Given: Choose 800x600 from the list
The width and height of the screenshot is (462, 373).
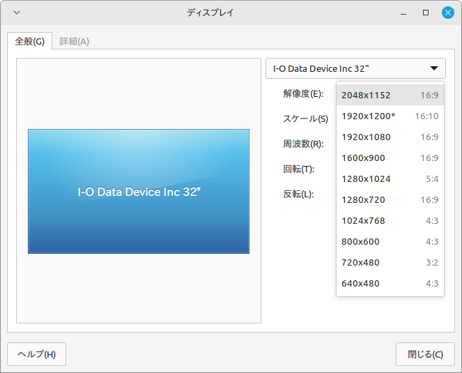Looking at the screenshot, I should (390, 241).
